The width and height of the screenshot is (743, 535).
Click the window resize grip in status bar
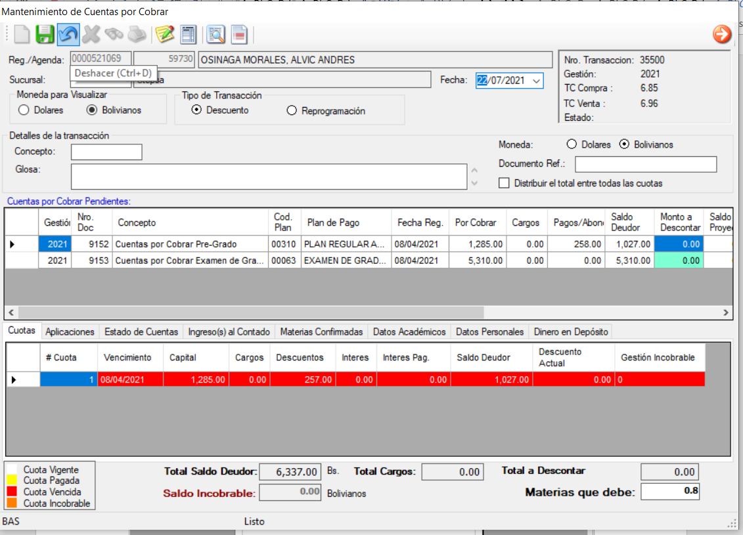pos(732,523)
